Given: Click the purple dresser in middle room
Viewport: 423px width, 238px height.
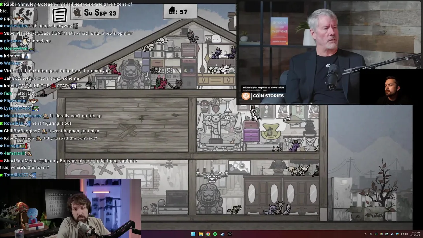Looking at the screenshot, I should (251, 135).
